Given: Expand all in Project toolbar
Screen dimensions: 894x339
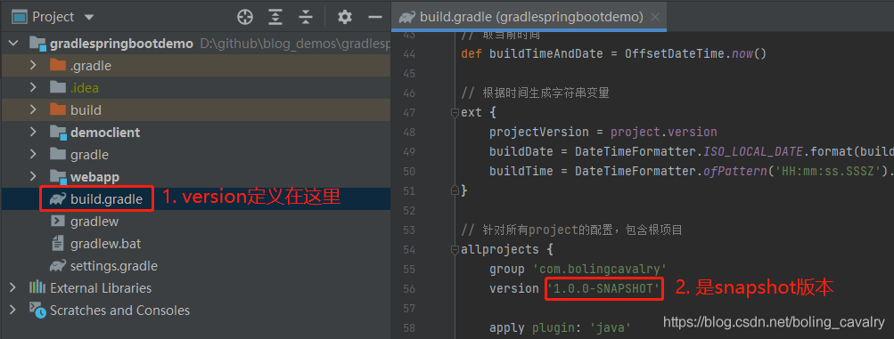Looking at the screenshot, I should [x=276, y=17].
